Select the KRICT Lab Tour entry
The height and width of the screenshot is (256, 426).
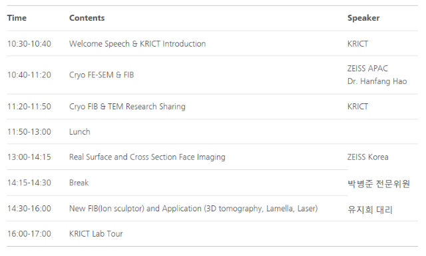(96, 234)
